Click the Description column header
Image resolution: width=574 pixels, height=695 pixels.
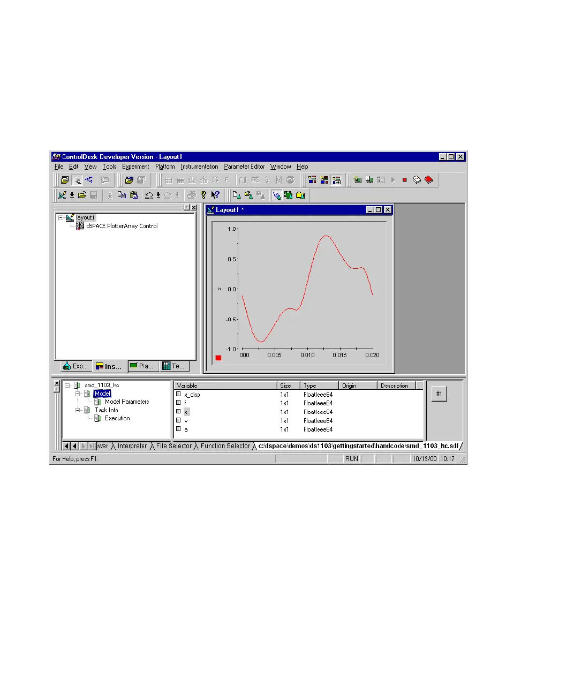point(396,386)
